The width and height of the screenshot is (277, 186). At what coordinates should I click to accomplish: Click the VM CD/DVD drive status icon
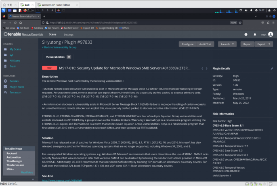[252, 184]
